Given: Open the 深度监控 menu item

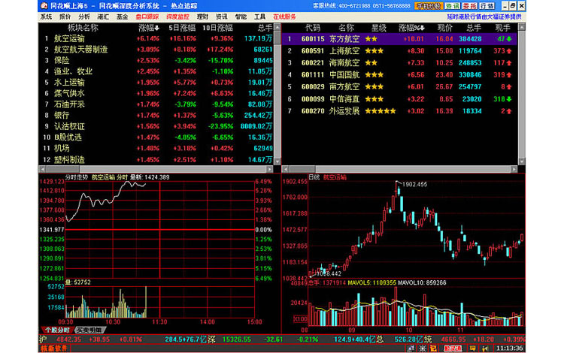Looking at the screenshot, I should [x=177, y=16].
